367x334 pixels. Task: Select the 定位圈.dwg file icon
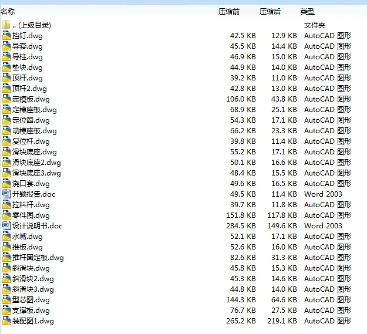click(6, 120)
